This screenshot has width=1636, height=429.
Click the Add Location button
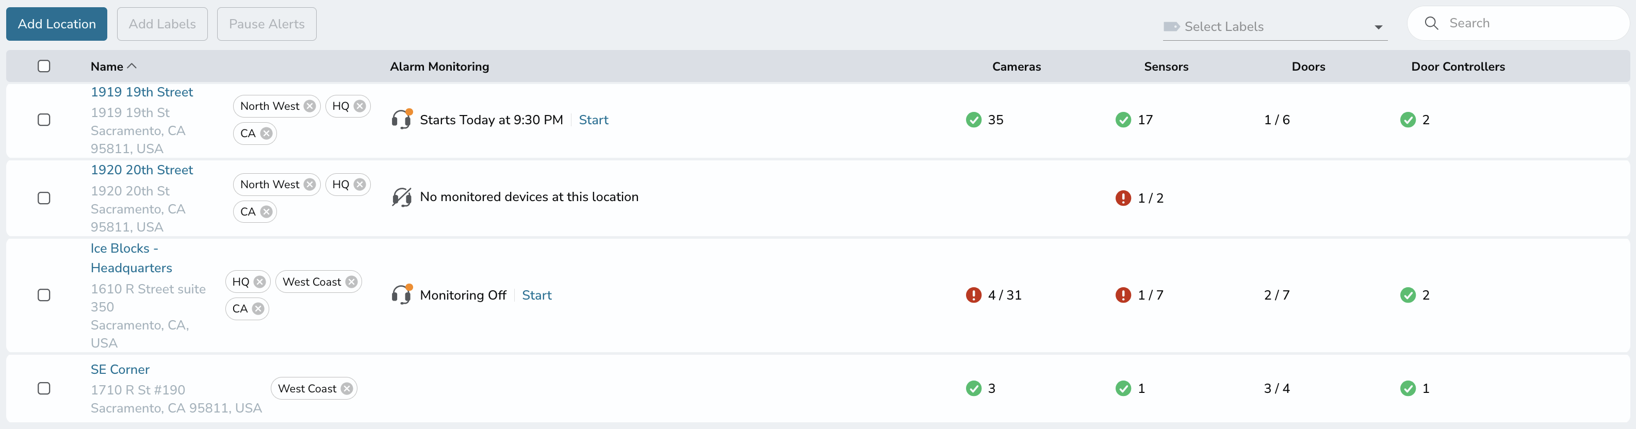tap(56, 24)
